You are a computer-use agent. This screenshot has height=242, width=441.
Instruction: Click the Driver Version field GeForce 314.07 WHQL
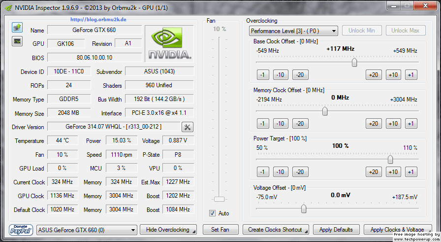[x=114, y=127]
